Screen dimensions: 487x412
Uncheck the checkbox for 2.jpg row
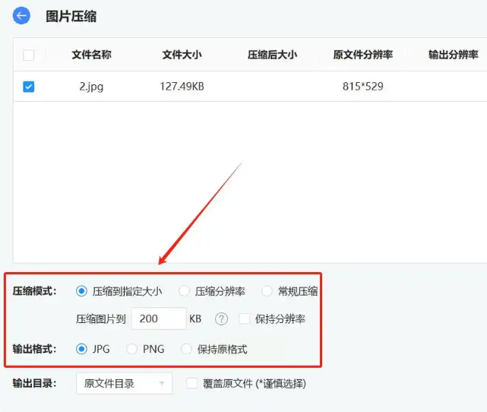tap(29, 87)
